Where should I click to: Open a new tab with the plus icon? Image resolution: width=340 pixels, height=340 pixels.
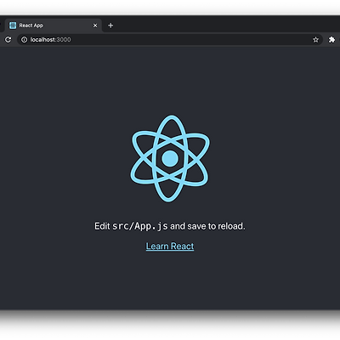[x=110, y=25]
